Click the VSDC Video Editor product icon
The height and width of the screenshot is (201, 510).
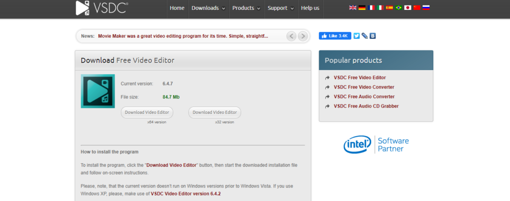pyautogui.click(x=98, y=91)
